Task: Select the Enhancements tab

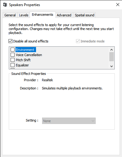Action: [43, 15]
